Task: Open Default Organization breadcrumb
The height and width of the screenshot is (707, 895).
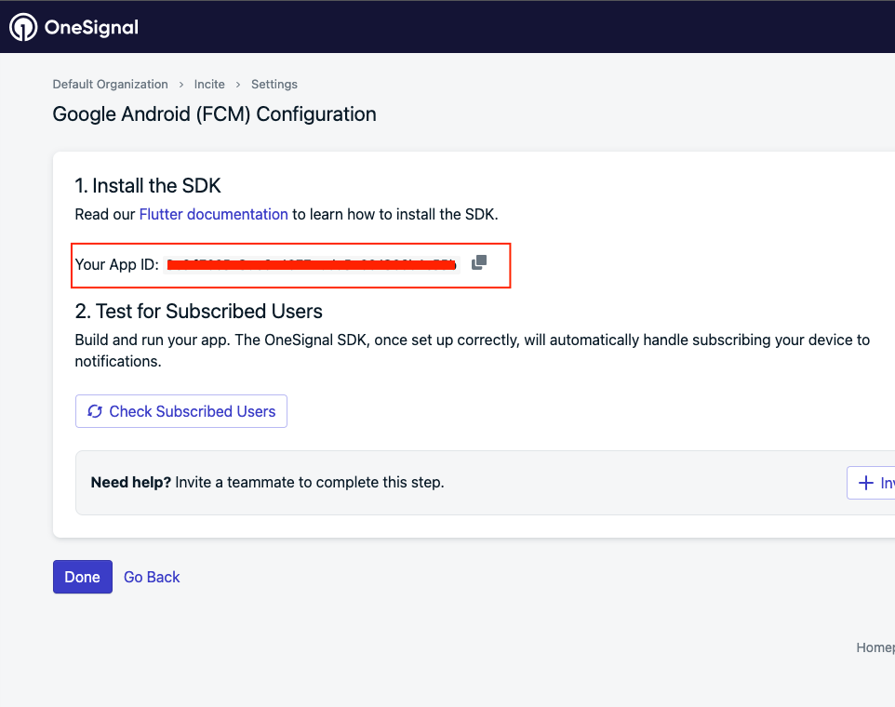Action: [110, 84]
